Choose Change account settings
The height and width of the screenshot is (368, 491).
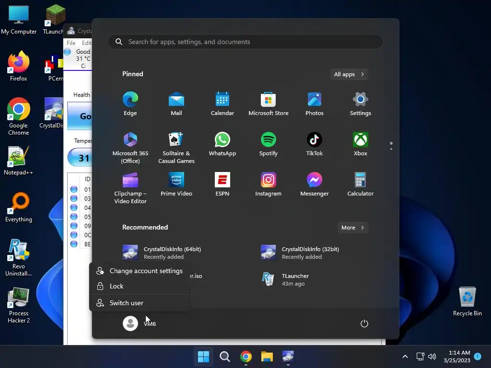[x=140, y=271]
